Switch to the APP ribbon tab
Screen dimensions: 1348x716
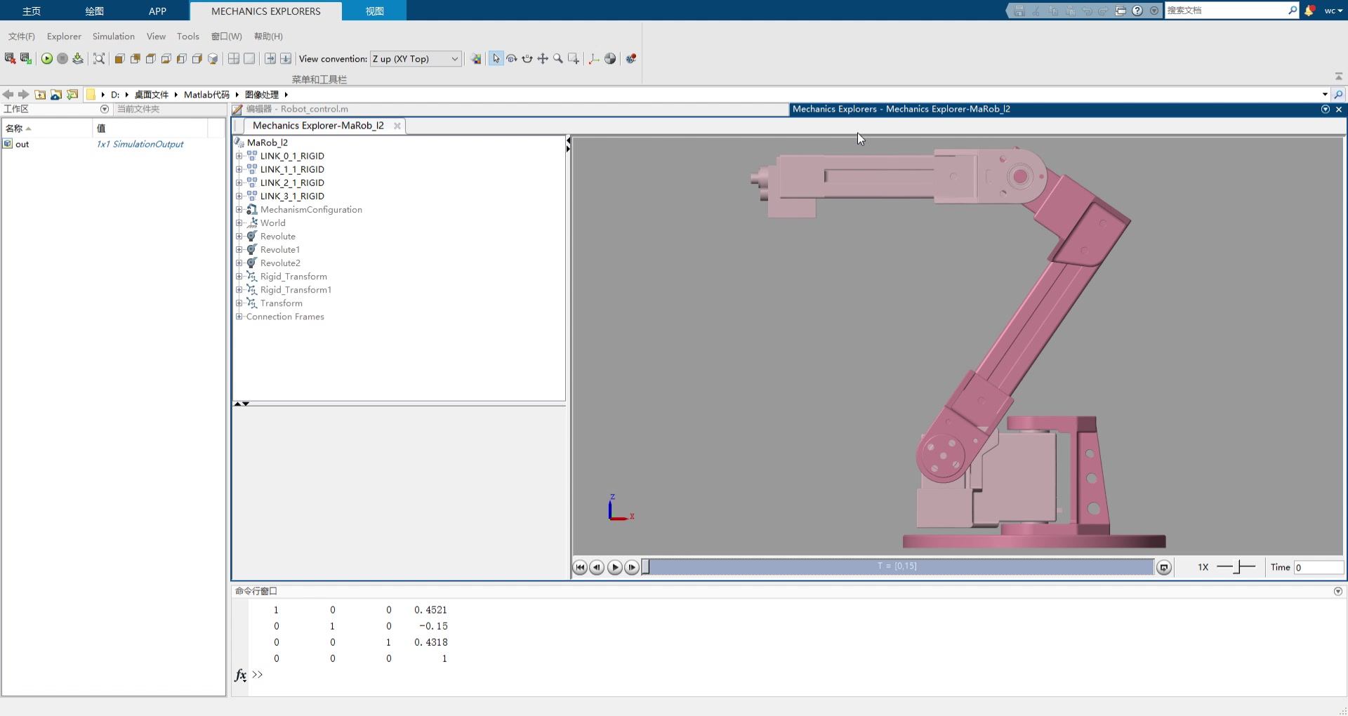click(x=157, y=11)
